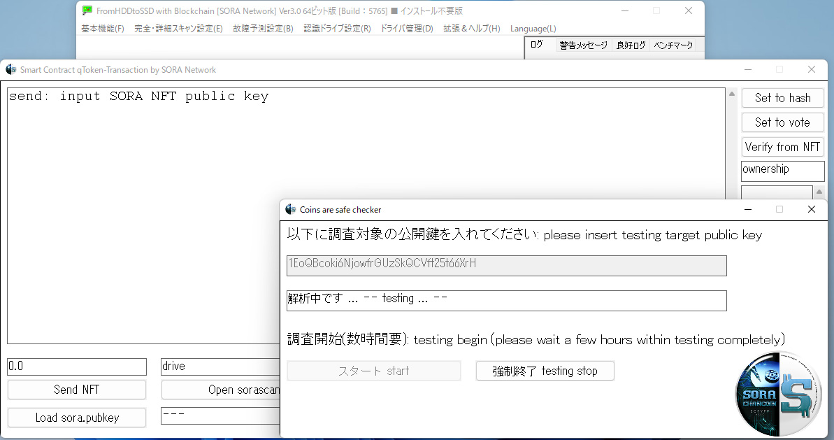Viewport: 834px width, 440px height.
Task: Click the SORA Chancoin logo image
Action: 779,394
